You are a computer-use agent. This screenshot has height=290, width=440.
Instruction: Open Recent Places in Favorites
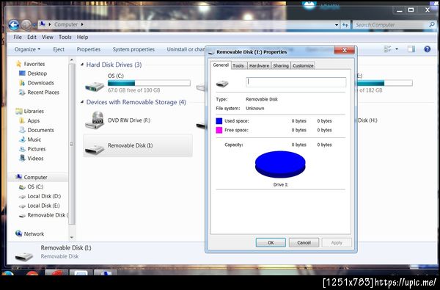click(43, 93)
